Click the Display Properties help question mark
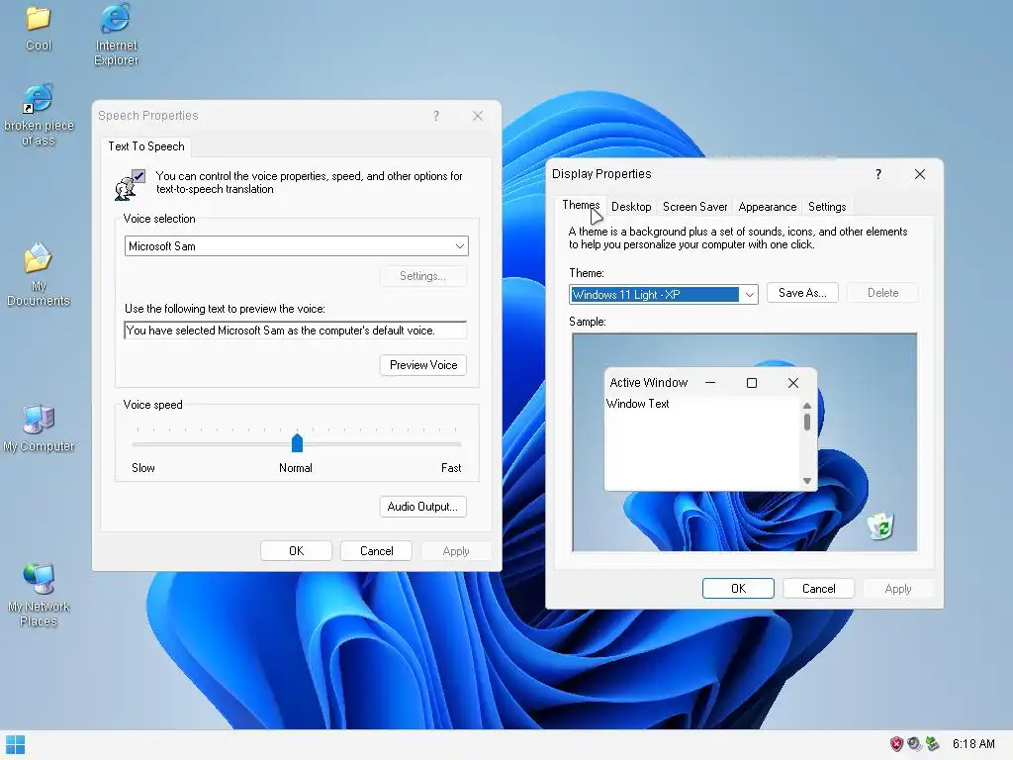This screenshot has width=1013, height=760. (x=878, y=174)
